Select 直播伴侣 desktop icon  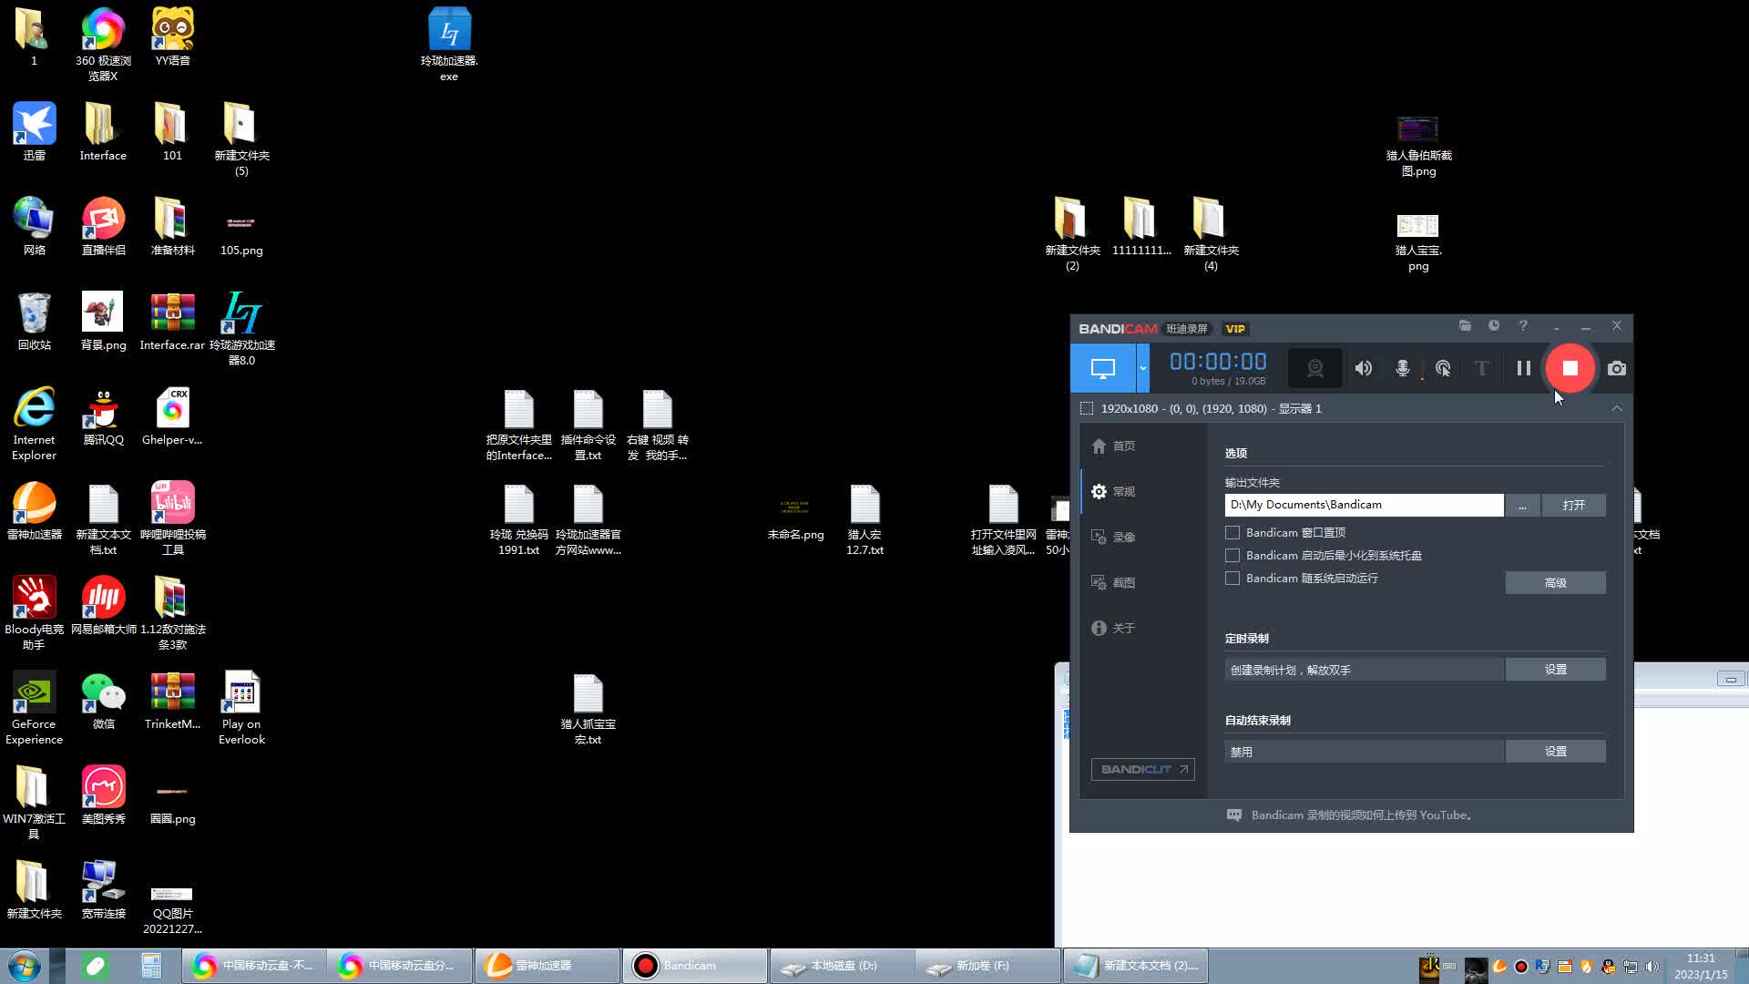tap(103, 226)
